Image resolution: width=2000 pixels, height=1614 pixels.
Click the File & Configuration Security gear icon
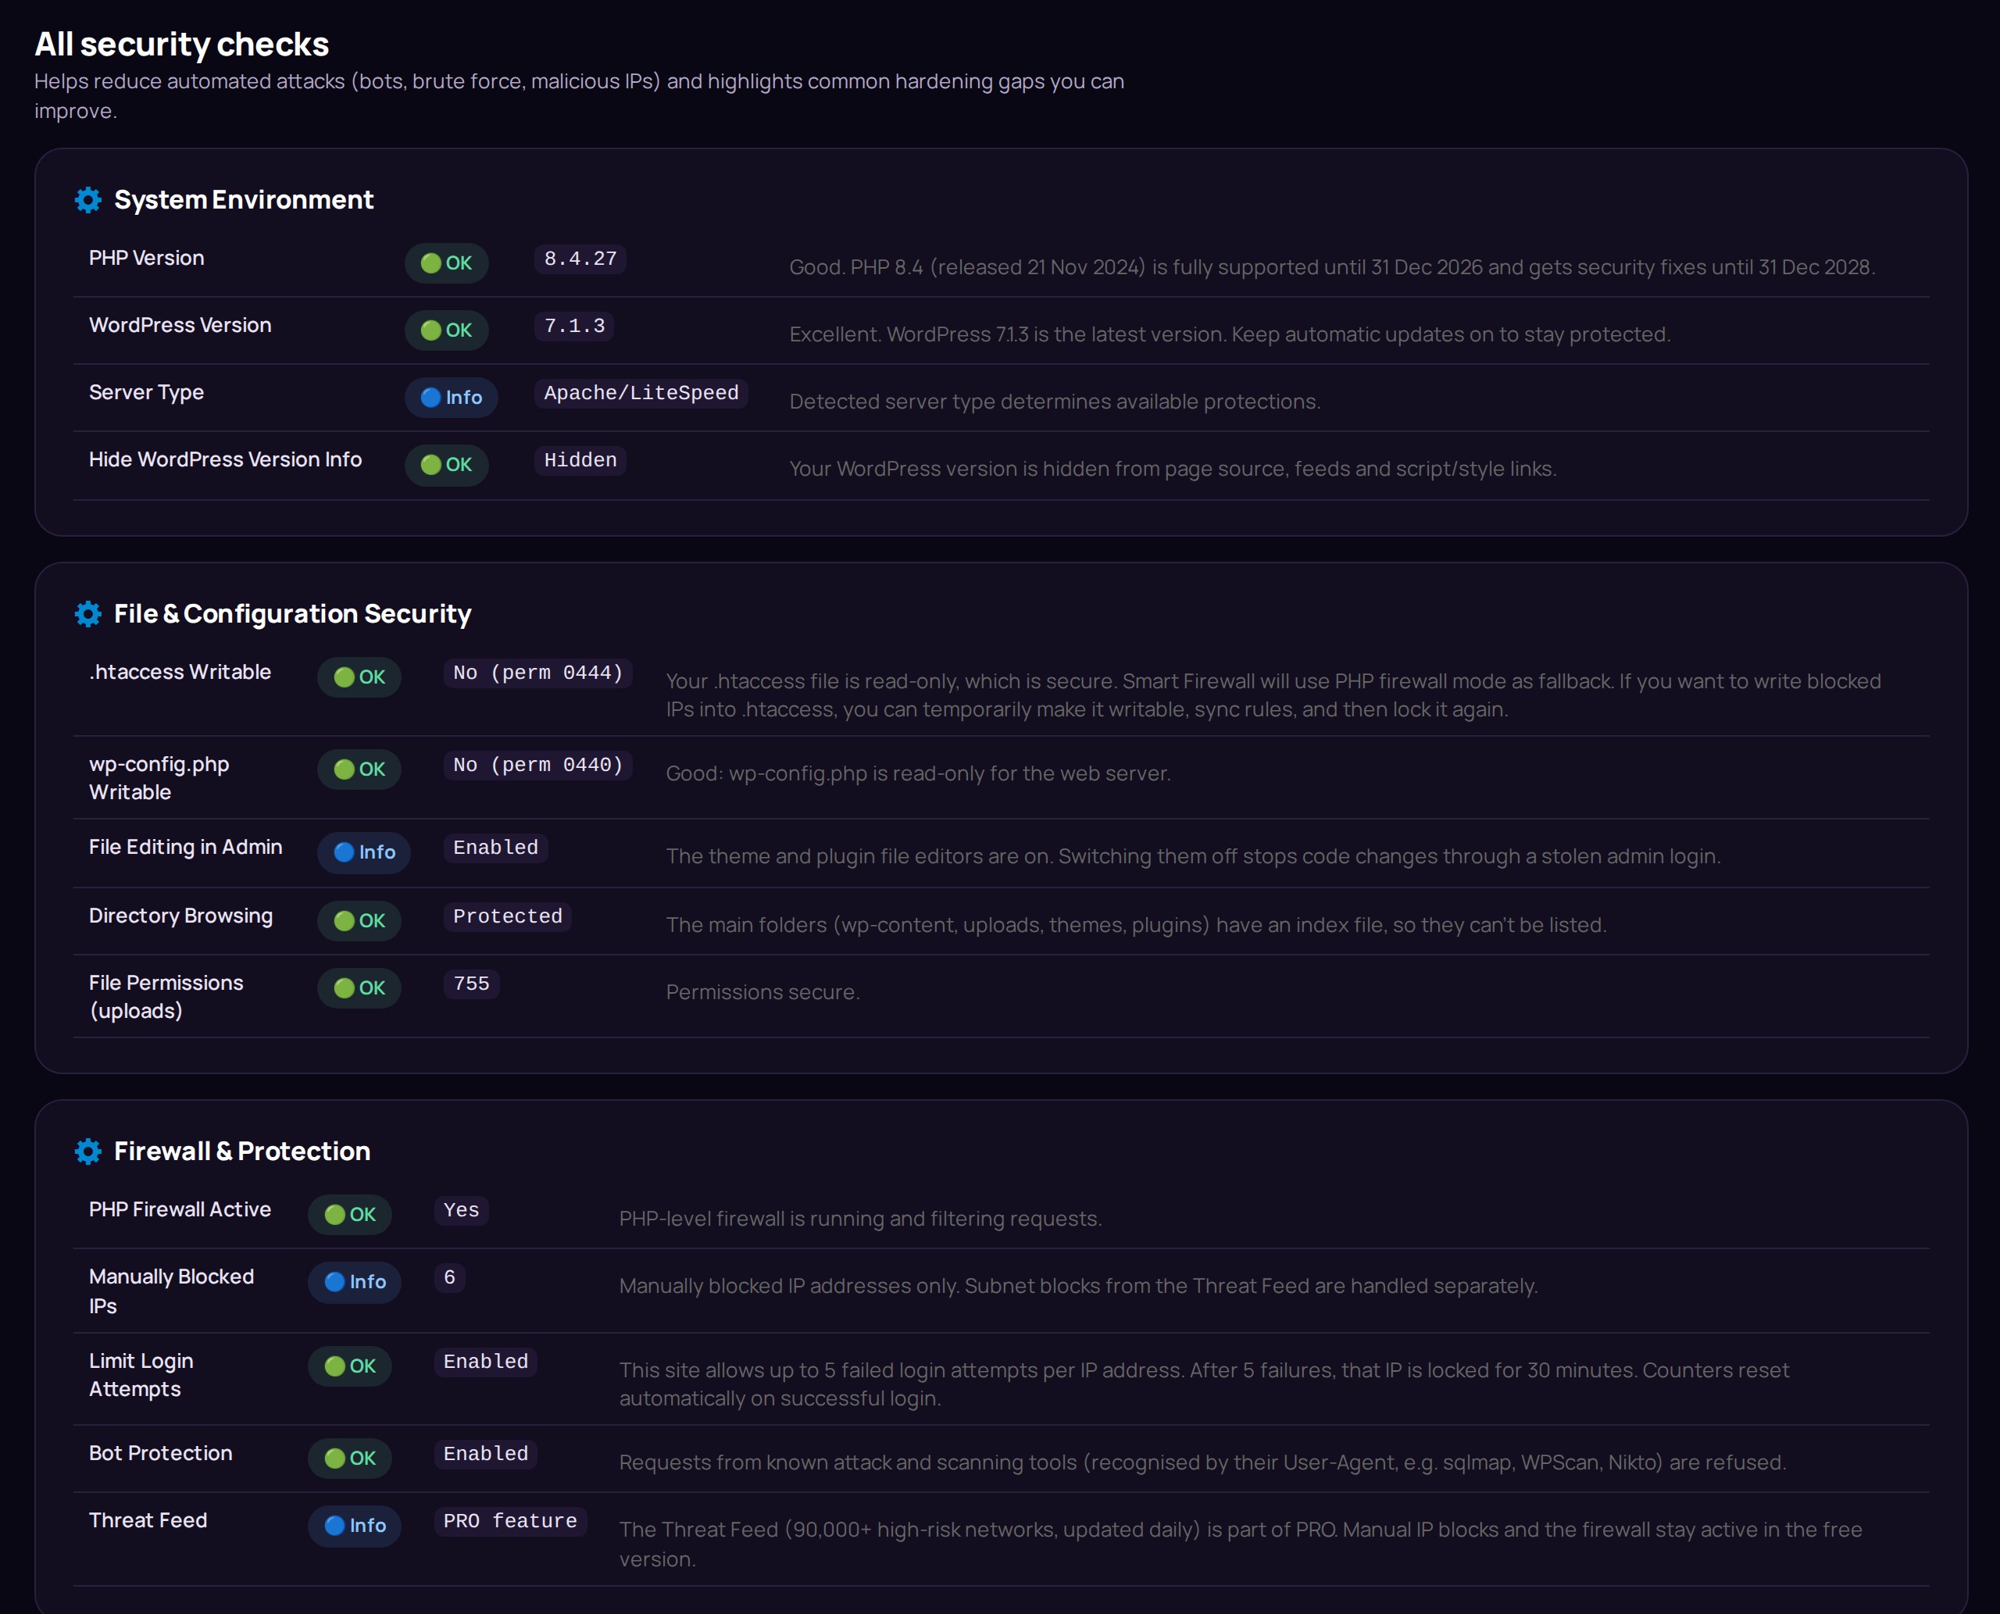(x=88, y=613)
